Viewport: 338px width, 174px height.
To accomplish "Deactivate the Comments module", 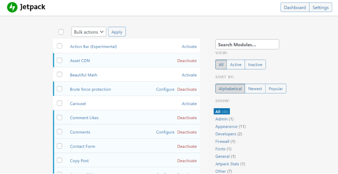I will click(187, 132).
